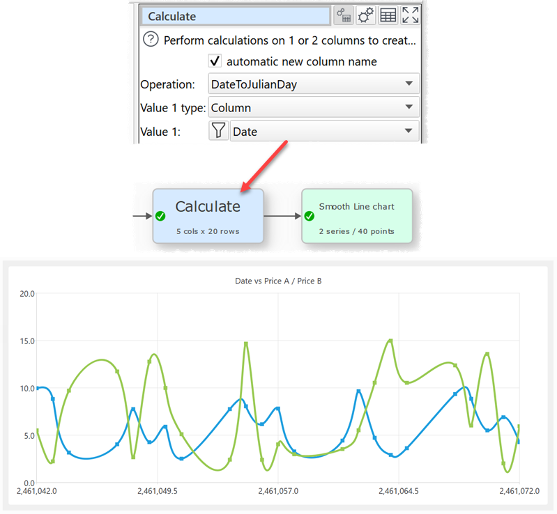Click the 20.0 y-axis label
557x514 pixels.
click(27, 294)
